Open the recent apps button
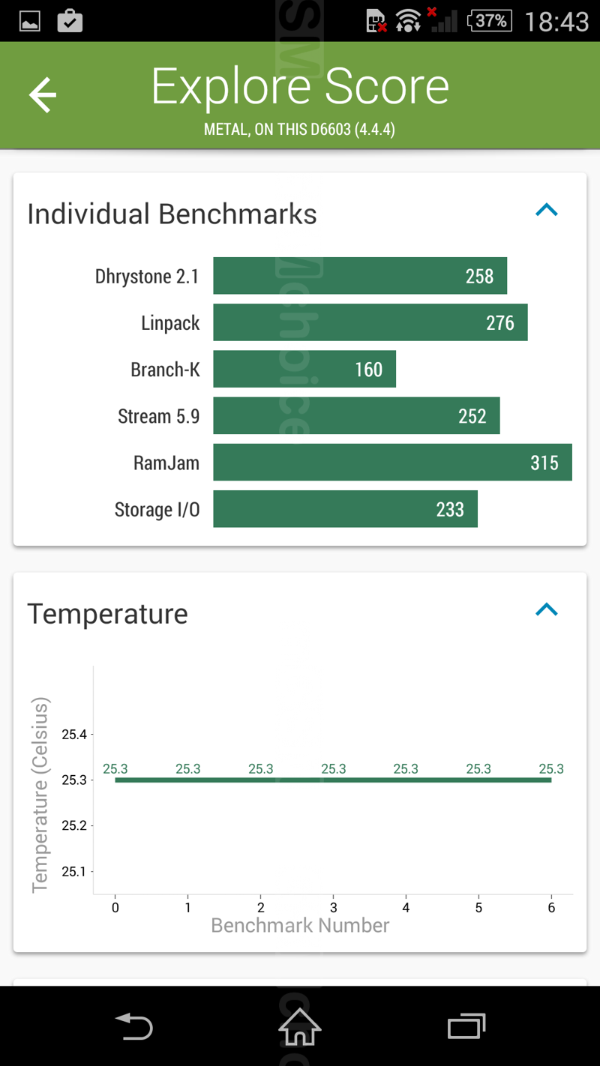The image size is (600, 1066). tap(466, 1026)
